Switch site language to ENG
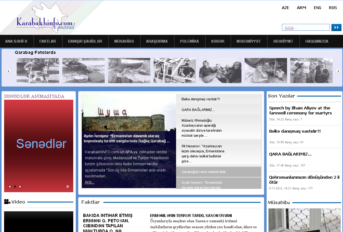Image resolution: width=343 pixels, height=232 pixels. click(x=317, y=8)
